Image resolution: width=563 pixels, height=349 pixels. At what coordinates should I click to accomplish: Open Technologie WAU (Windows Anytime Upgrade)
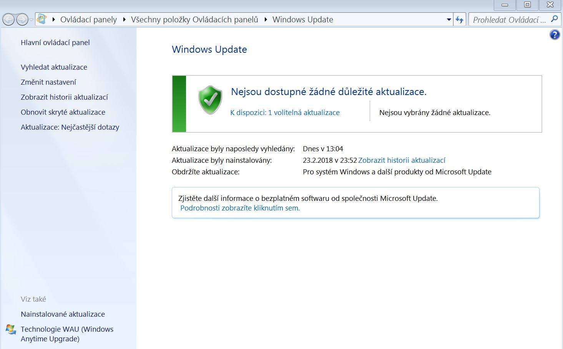click(x=67, y=334)
